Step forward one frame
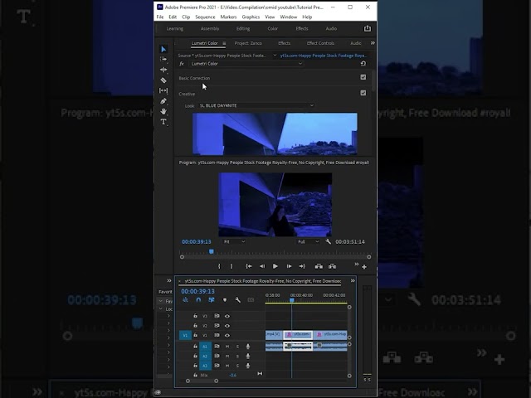Viewport: 531px width, 398px height. (289, 266)
